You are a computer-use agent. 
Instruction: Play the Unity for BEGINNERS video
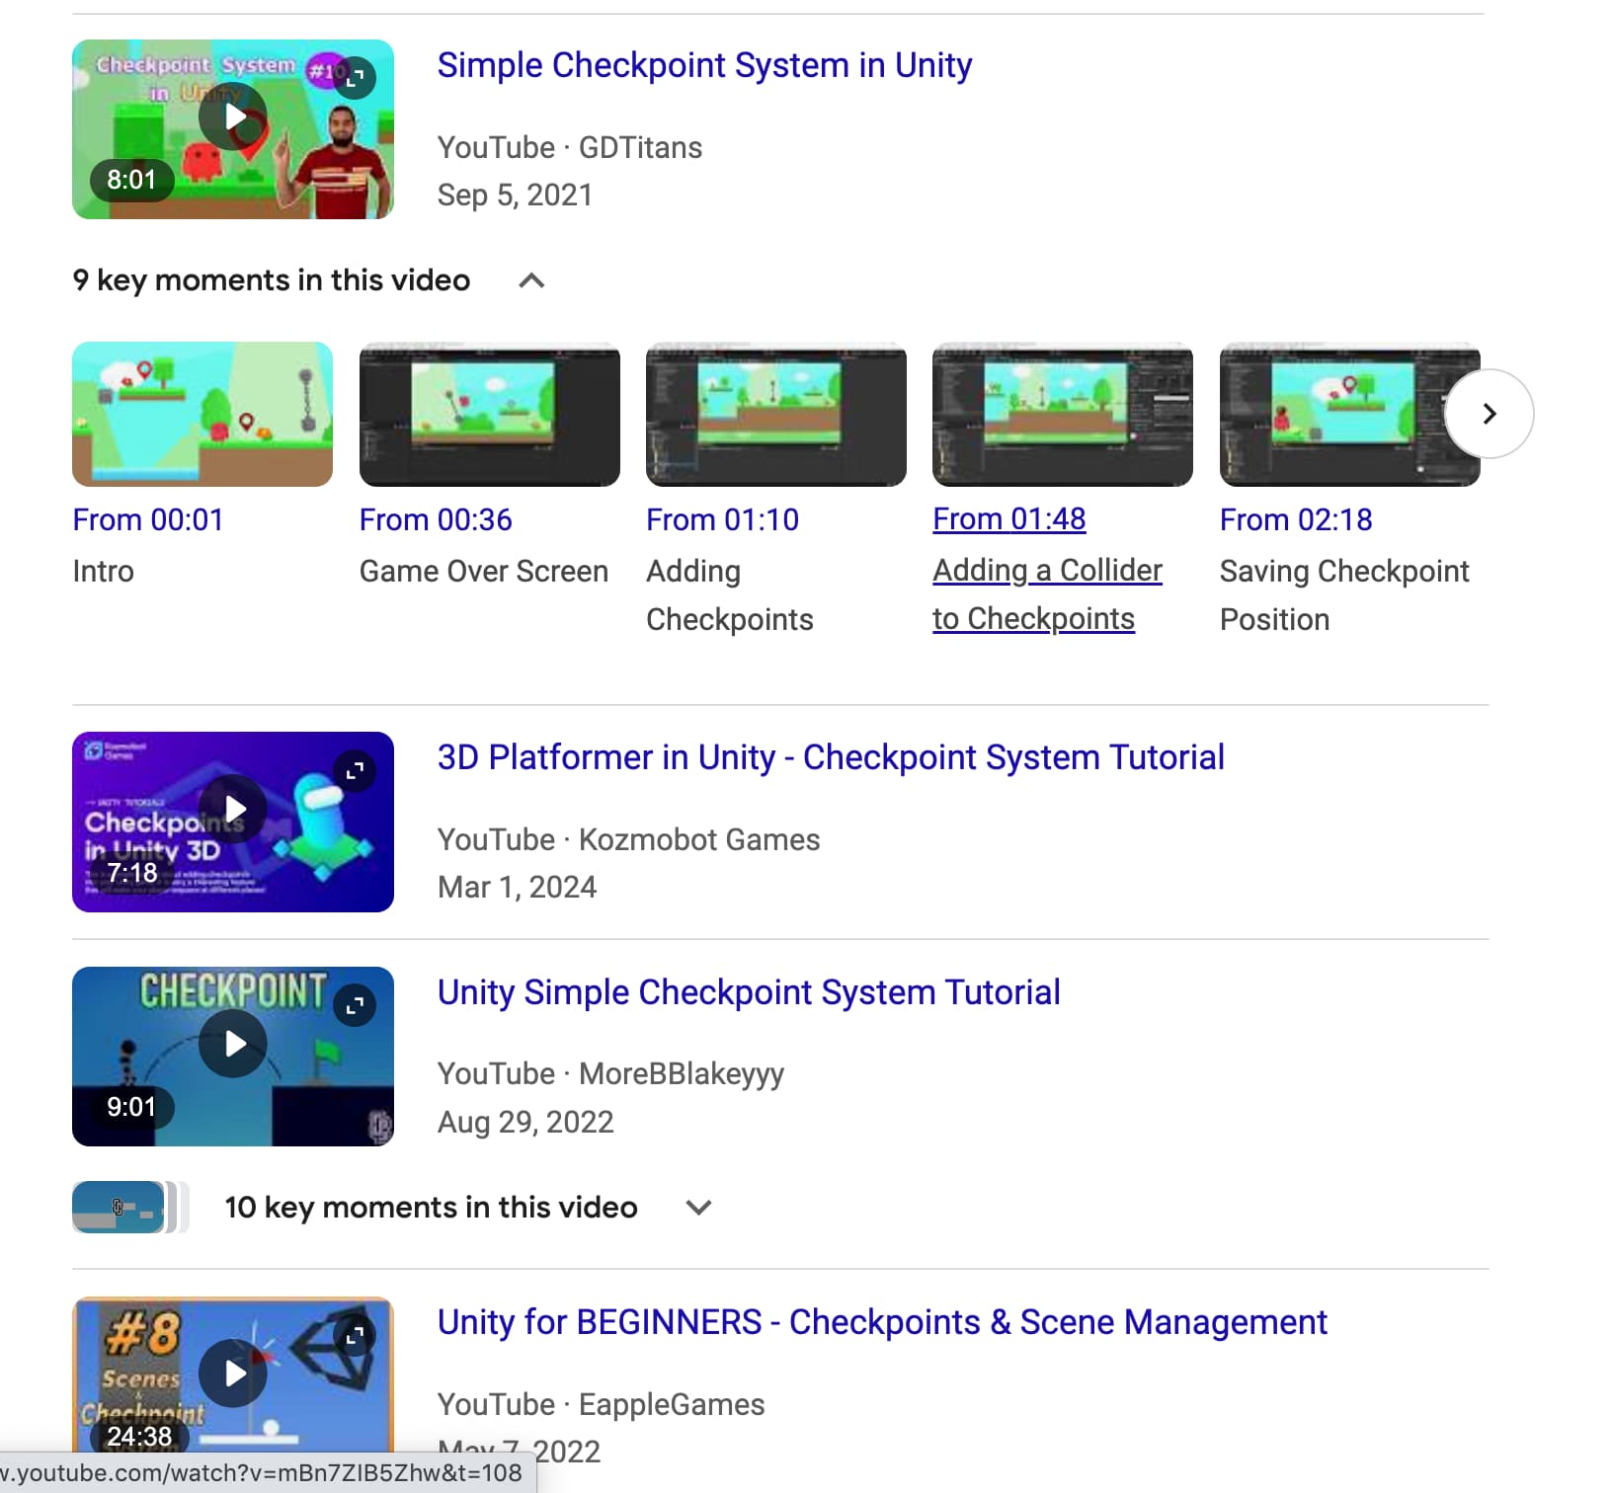232,1373
